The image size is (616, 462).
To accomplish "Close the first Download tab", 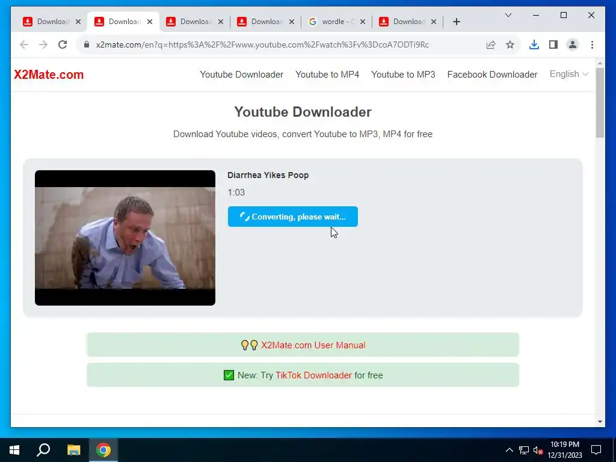I will tap(78, 22).
